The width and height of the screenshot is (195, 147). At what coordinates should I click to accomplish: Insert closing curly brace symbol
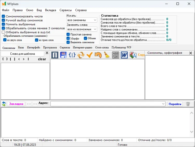[7, 59]
